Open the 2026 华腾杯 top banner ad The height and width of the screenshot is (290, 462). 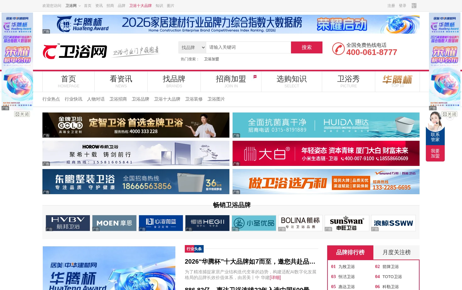[x=231, y=24]
